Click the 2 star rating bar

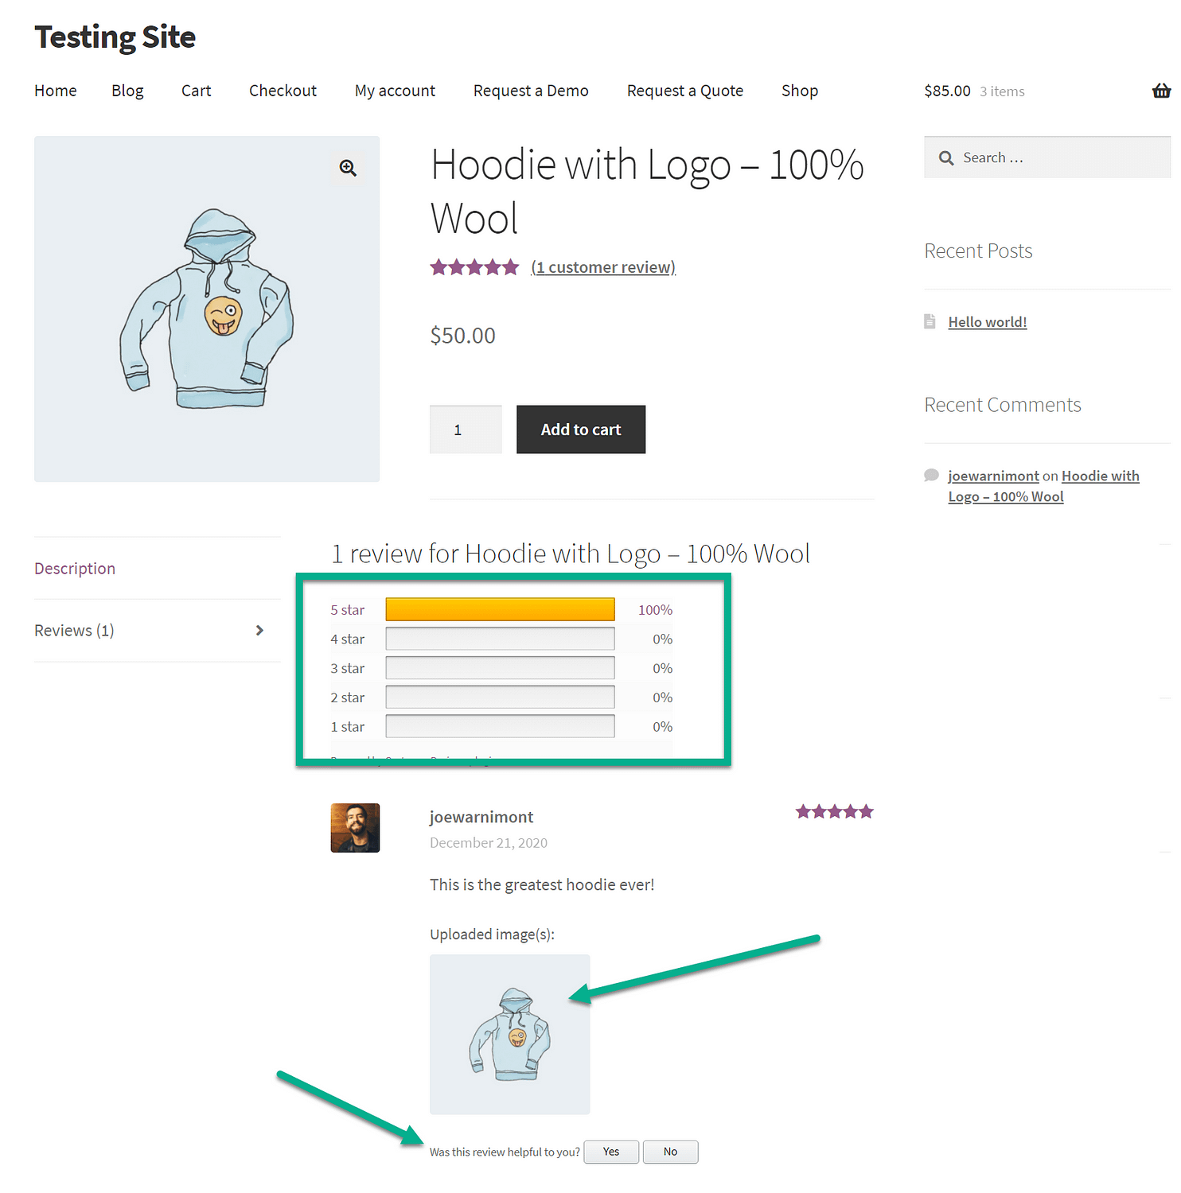(500, 698)
